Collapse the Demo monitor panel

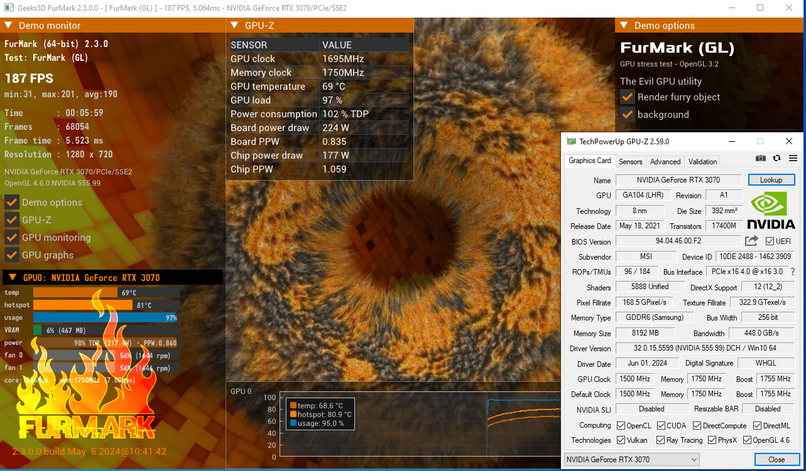[8, 26]
